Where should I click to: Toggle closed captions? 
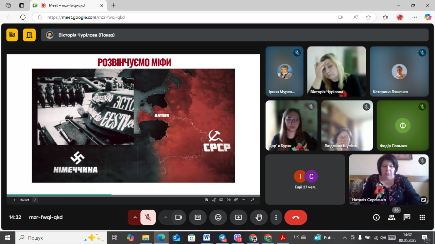point(198,218)
